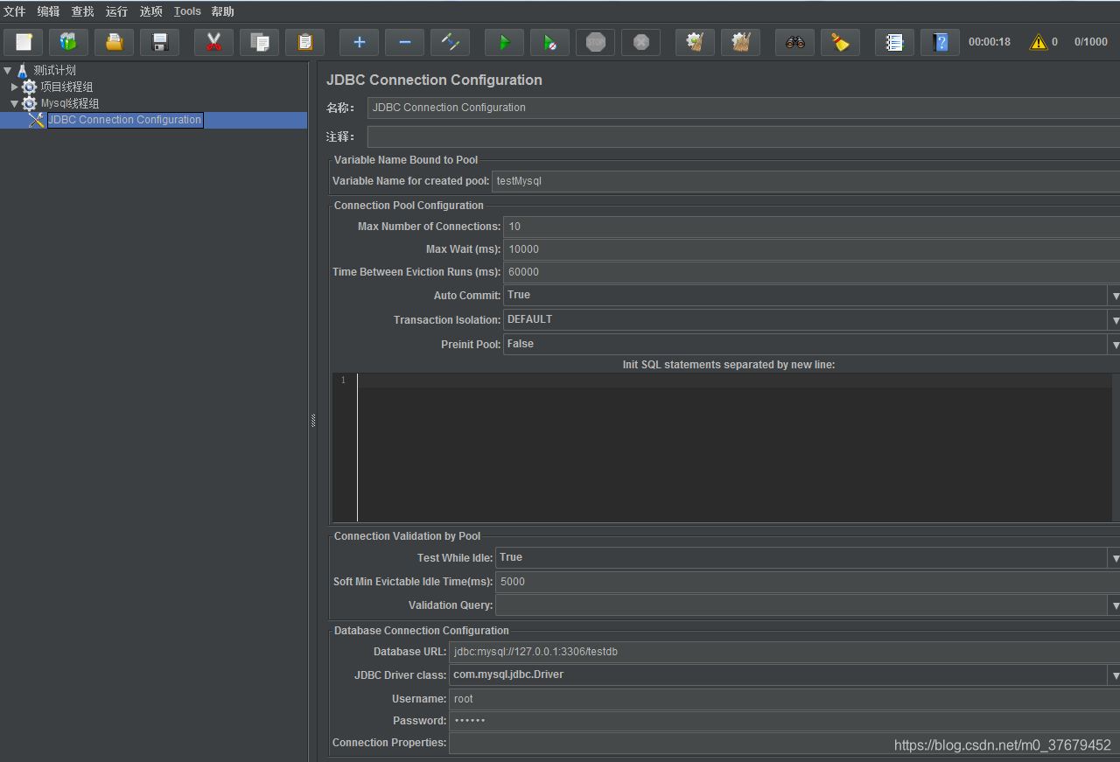The image size is (1120, 762).
Task: Select the 测试计划 root node
Action: tap(55, 70)
